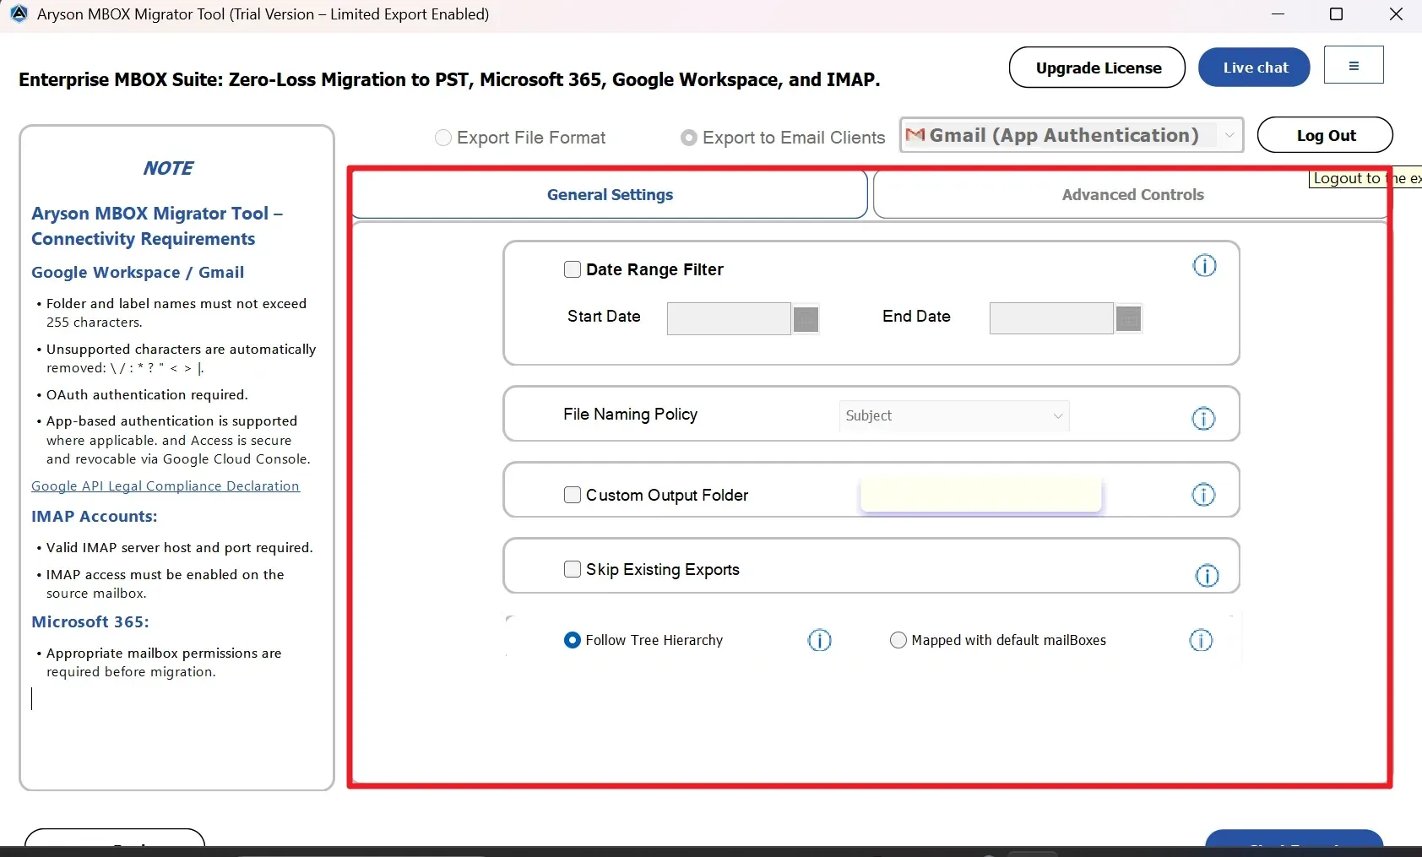Open the Start Date calendar picker
The height and width of the screenshot is (857, 1422).
point(806,319)
